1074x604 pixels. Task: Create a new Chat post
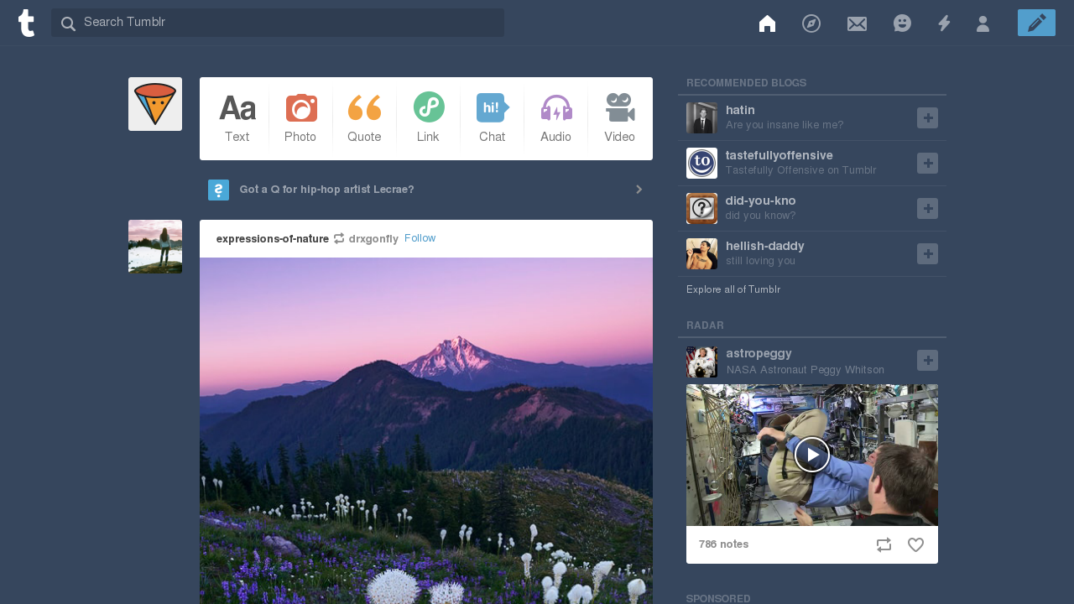click(x=492, y=118)
